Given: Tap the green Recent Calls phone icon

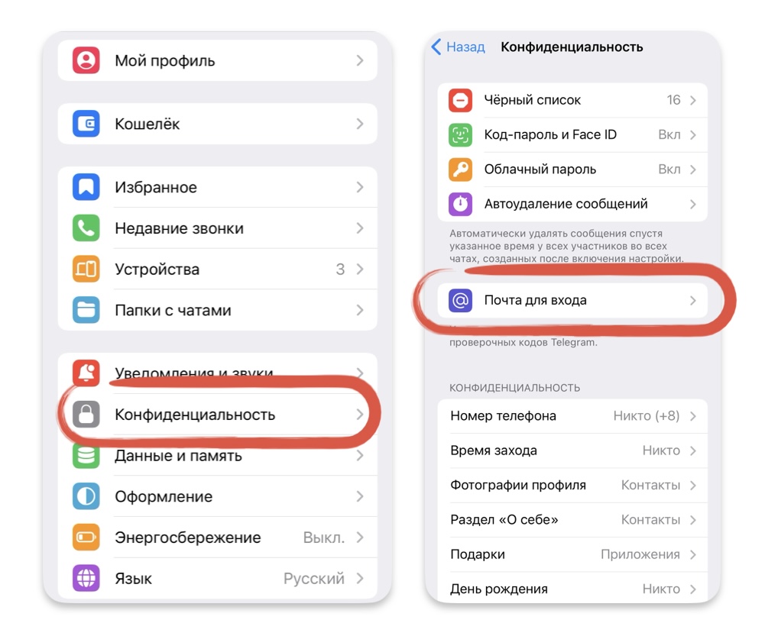Looking at the screenshot, I should (86, 228).
